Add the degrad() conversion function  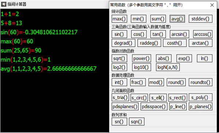click(123, 43)
